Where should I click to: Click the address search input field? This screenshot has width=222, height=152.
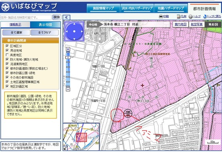point(26,17)
